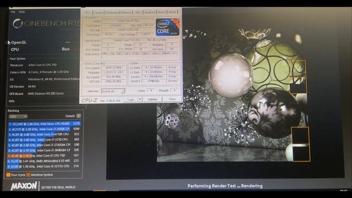Click the Bus Speed value in CPU-Z

(x=114, y=77)
